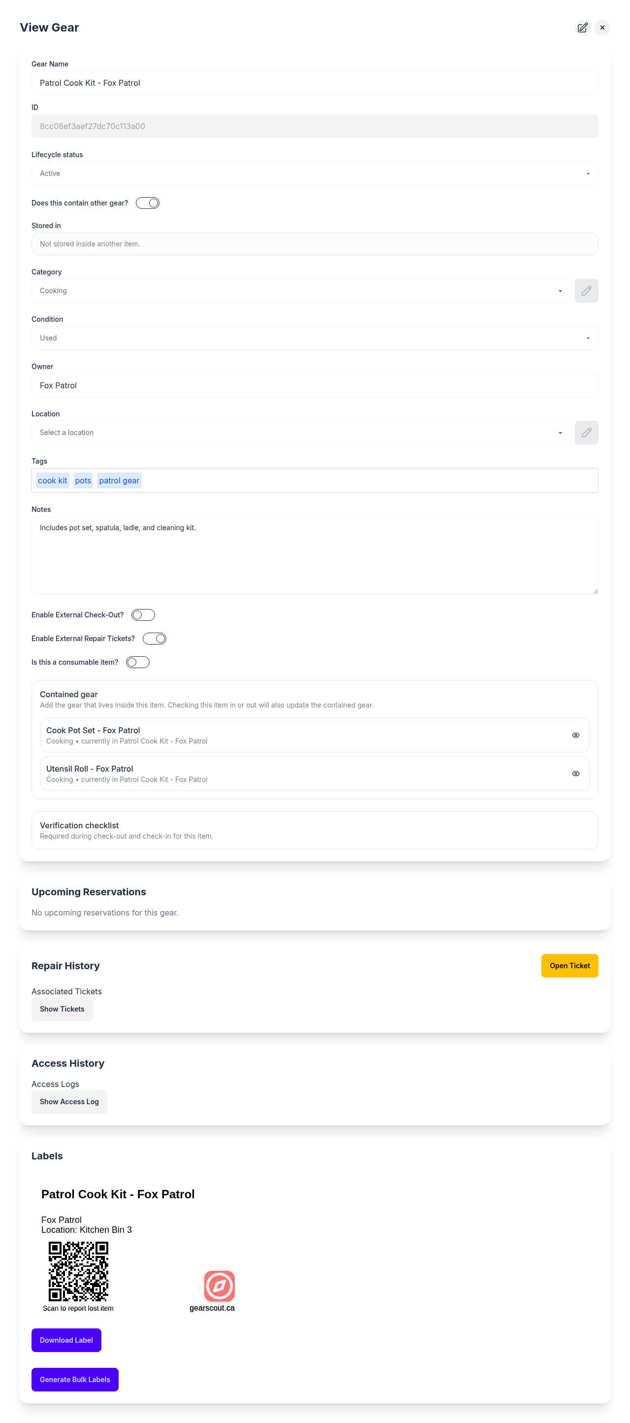Click the gearscout.ca compass logo
Viewport: 630px width, 1423px height.
[x=219, y=1286]
